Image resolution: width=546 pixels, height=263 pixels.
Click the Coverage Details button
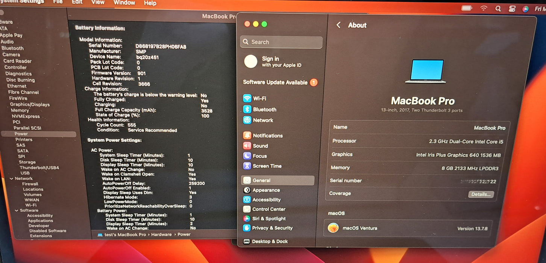tap(481, 194)
